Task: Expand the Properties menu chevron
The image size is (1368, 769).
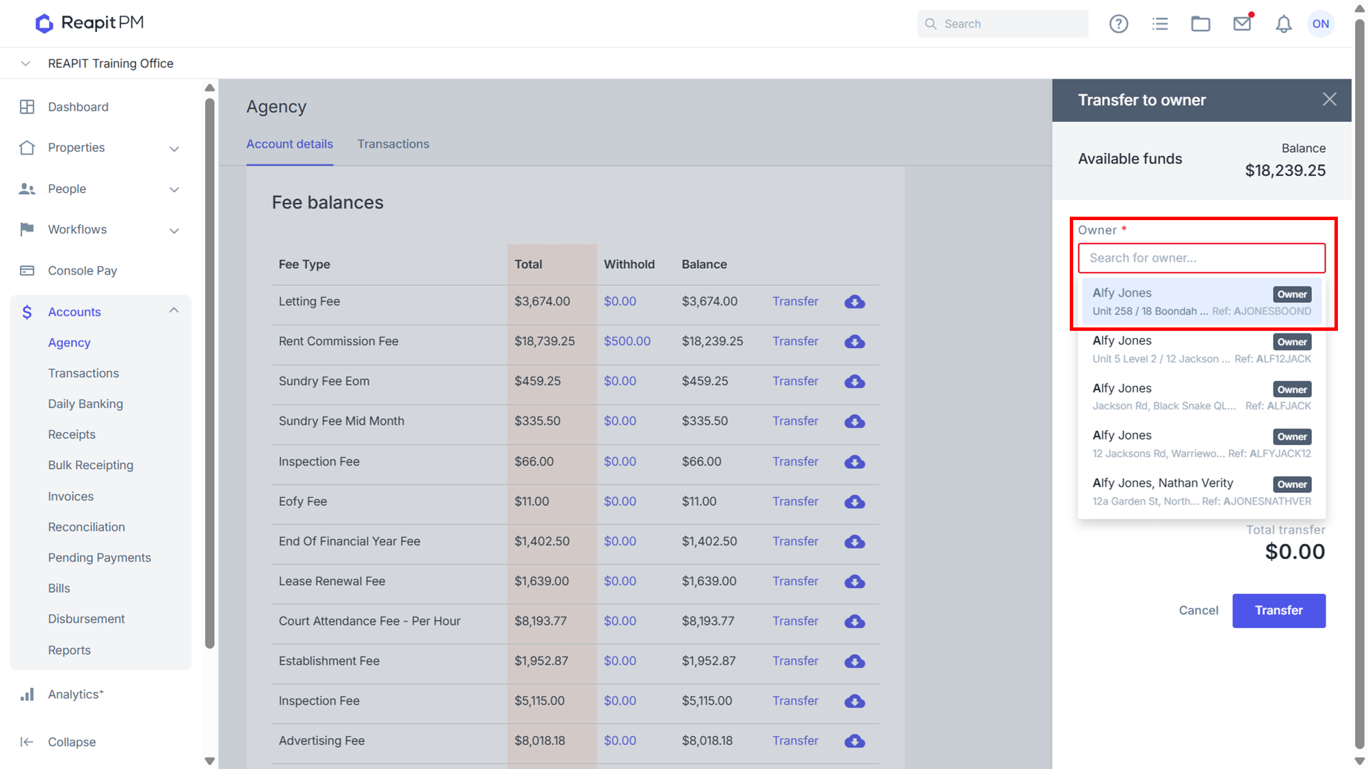Action: [174, 148]
